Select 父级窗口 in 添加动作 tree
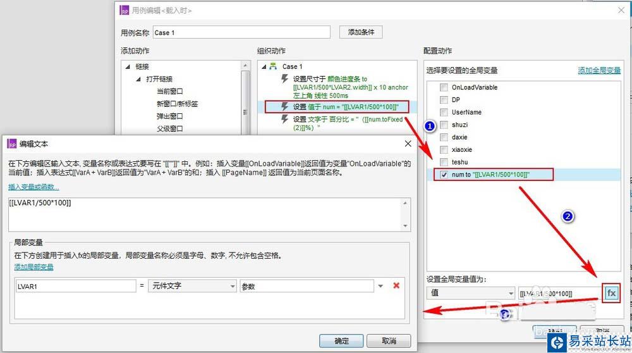Image resolution: width=632 pixels, height=353 pixels. pyautogui.click(x=169, y=128)
